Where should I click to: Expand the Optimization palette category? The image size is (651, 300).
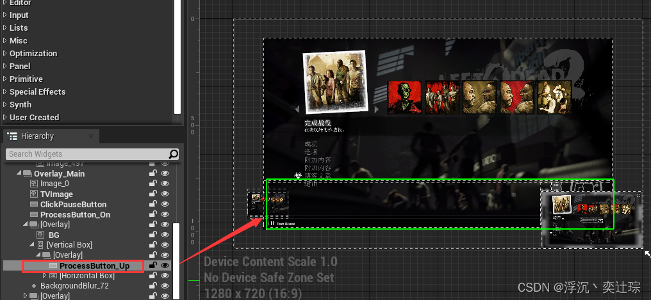[x=5, y=54]
